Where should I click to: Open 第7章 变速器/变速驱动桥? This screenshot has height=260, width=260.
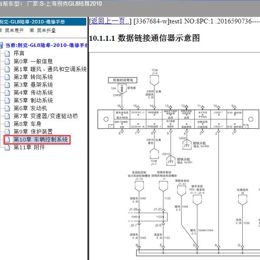coord(46,116)
